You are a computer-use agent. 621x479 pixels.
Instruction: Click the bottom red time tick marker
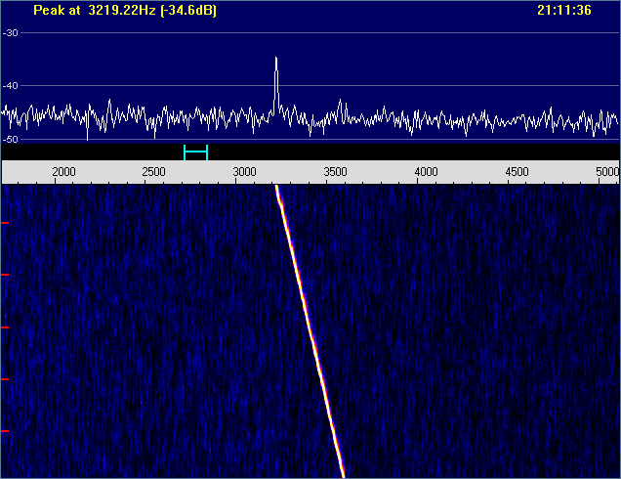[x=5, y=431]
